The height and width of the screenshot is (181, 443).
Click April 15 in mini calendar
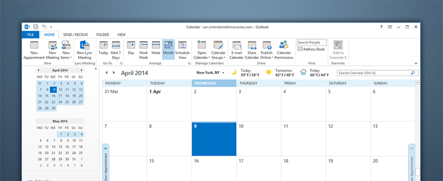[47, 96]
